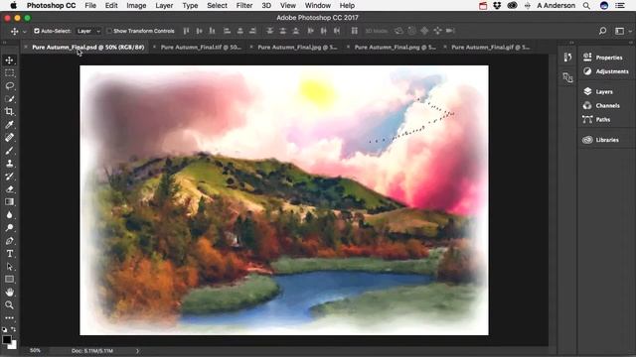The width and height of the screenshot is (636, 357).
Task: Open the Properties panel
Action: coord(603,58)
